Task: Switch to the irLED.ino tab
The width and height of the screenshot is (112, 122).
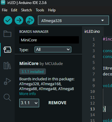Action: click(x=92, y=32)
